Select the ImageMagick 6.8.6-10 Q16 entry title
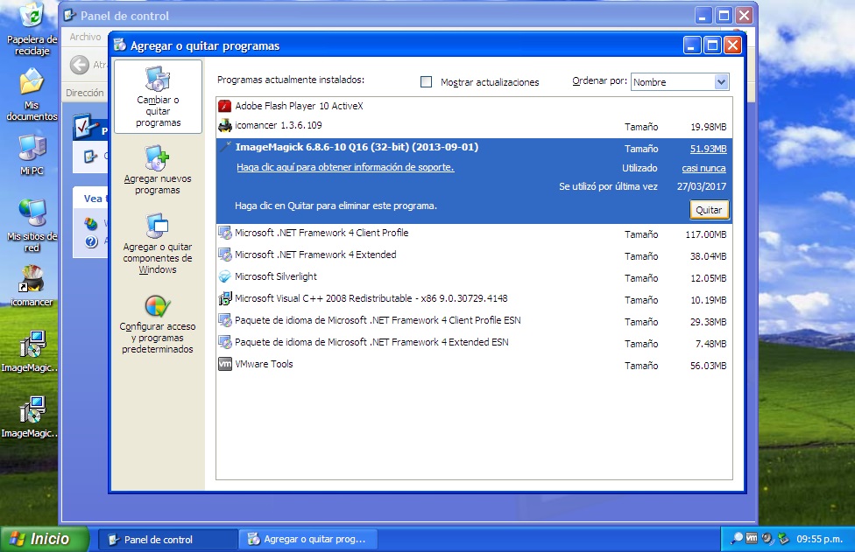The width and height of the screenshot is (855, 552). coord(357,147)
